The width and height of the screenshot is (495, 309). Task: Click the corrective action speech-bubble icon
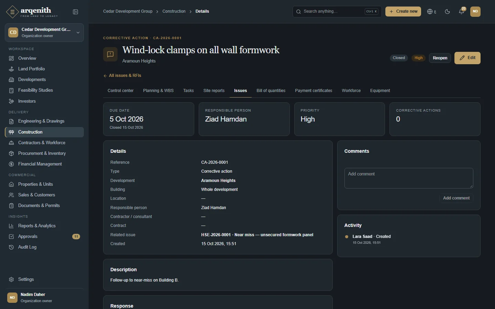point(110,54)
